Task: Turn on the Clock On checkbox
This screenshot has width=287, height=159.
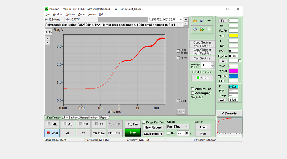Action: coord(168,133)
